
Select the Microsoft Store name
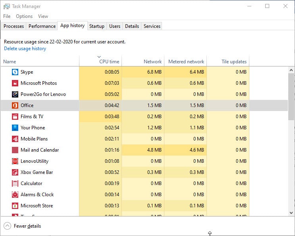tap(37, 206)
